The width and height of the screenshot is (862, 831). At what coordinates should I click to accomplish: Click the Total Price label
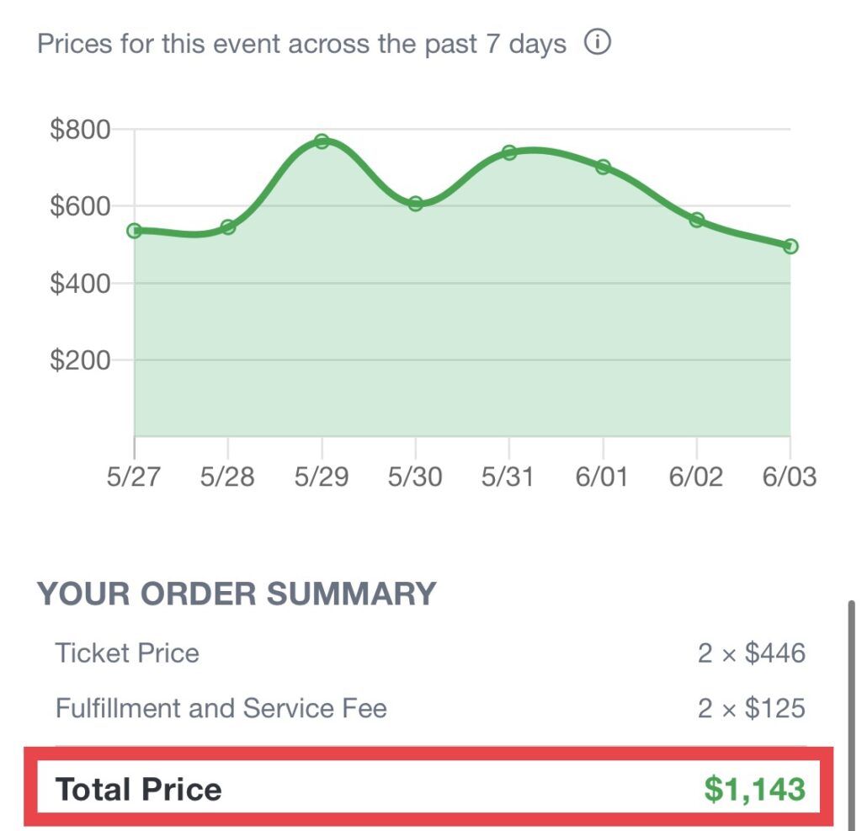point(139,790)
